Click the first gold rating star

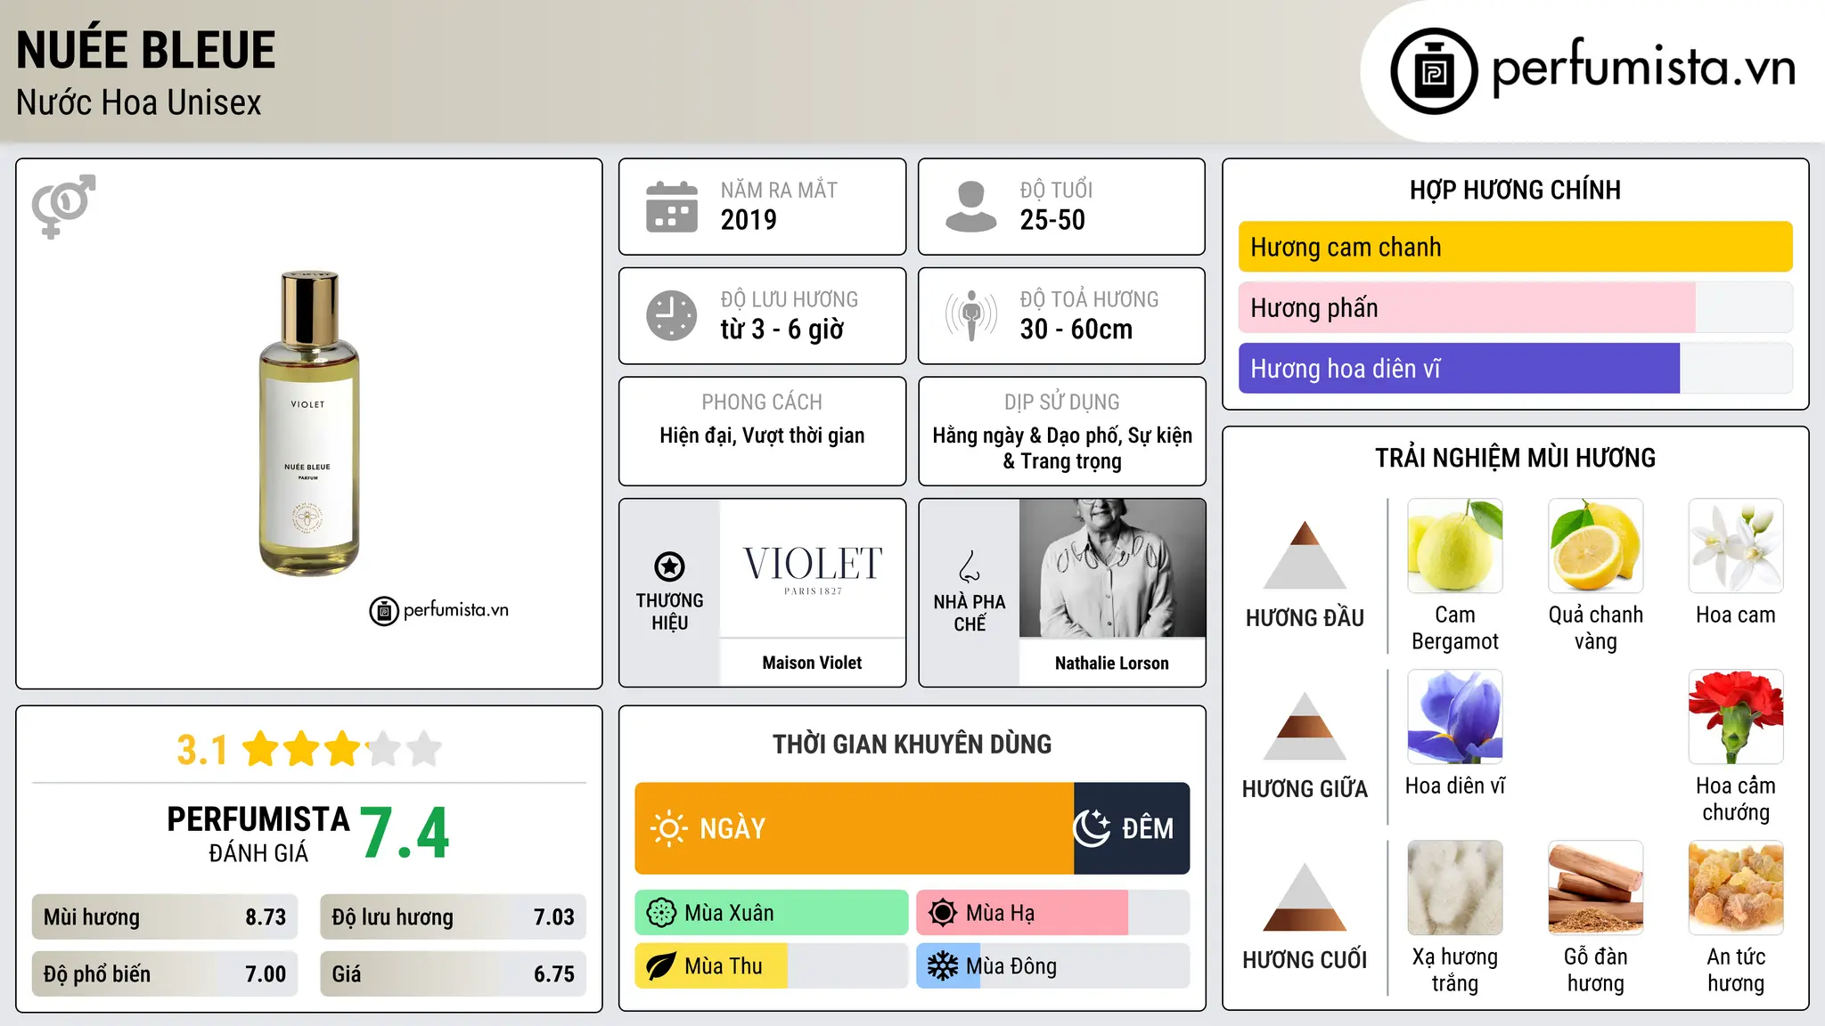(261, 749)
